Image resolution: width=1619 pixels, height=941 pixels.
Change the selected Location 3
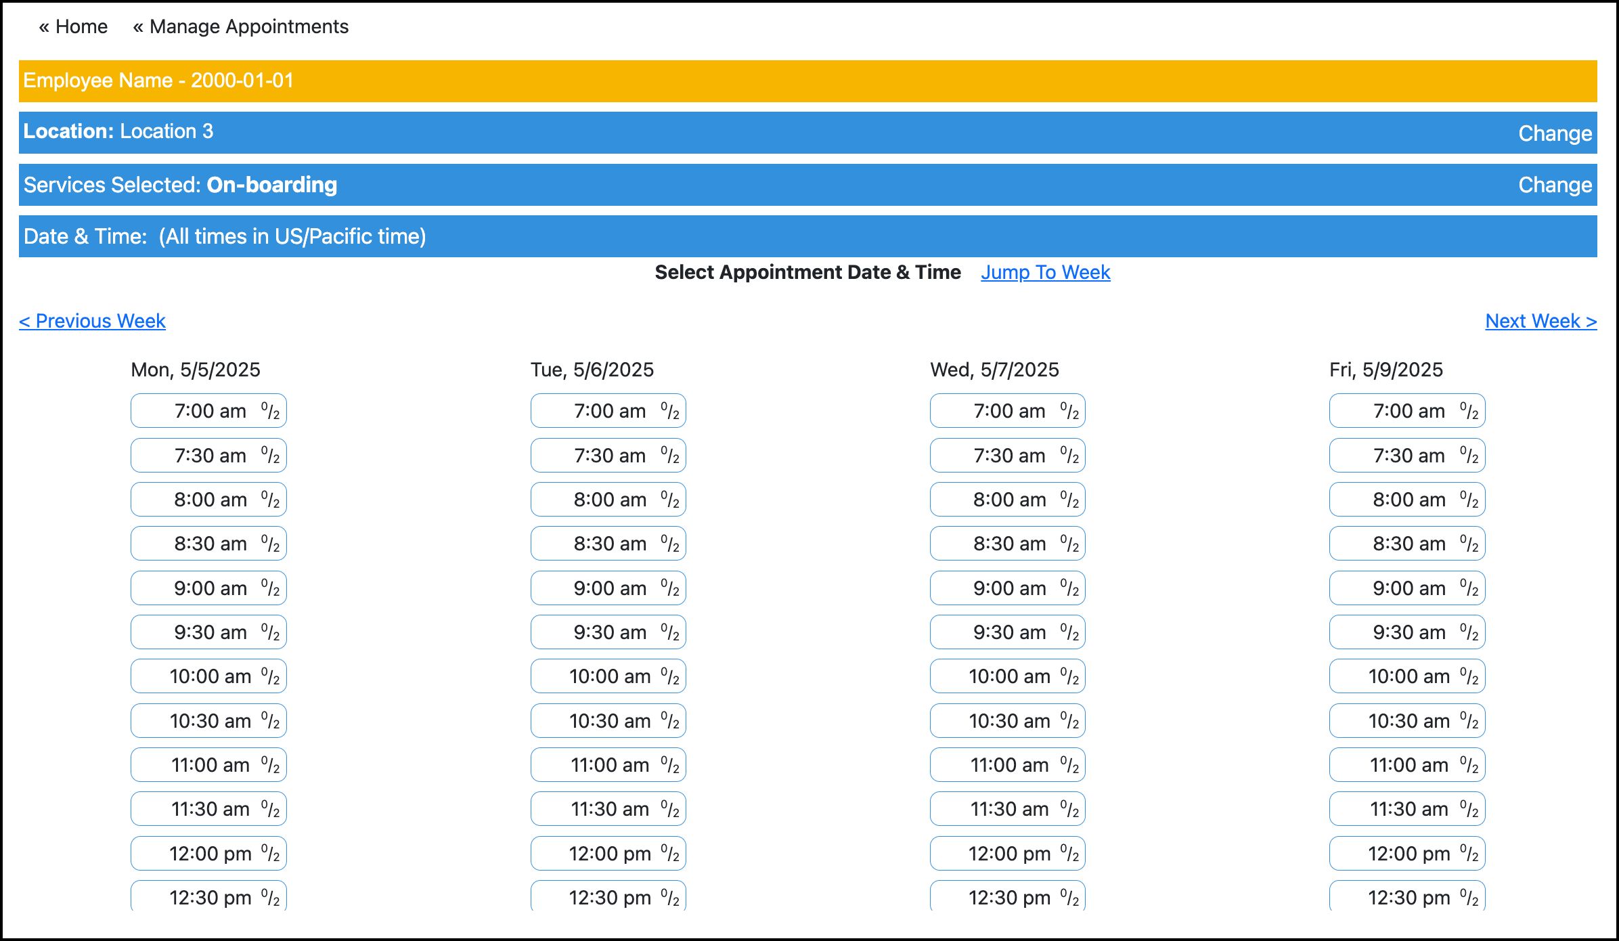[x=1554, y=133]
